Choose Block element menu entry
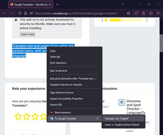The image size is (163, 135). pos(74,113)
